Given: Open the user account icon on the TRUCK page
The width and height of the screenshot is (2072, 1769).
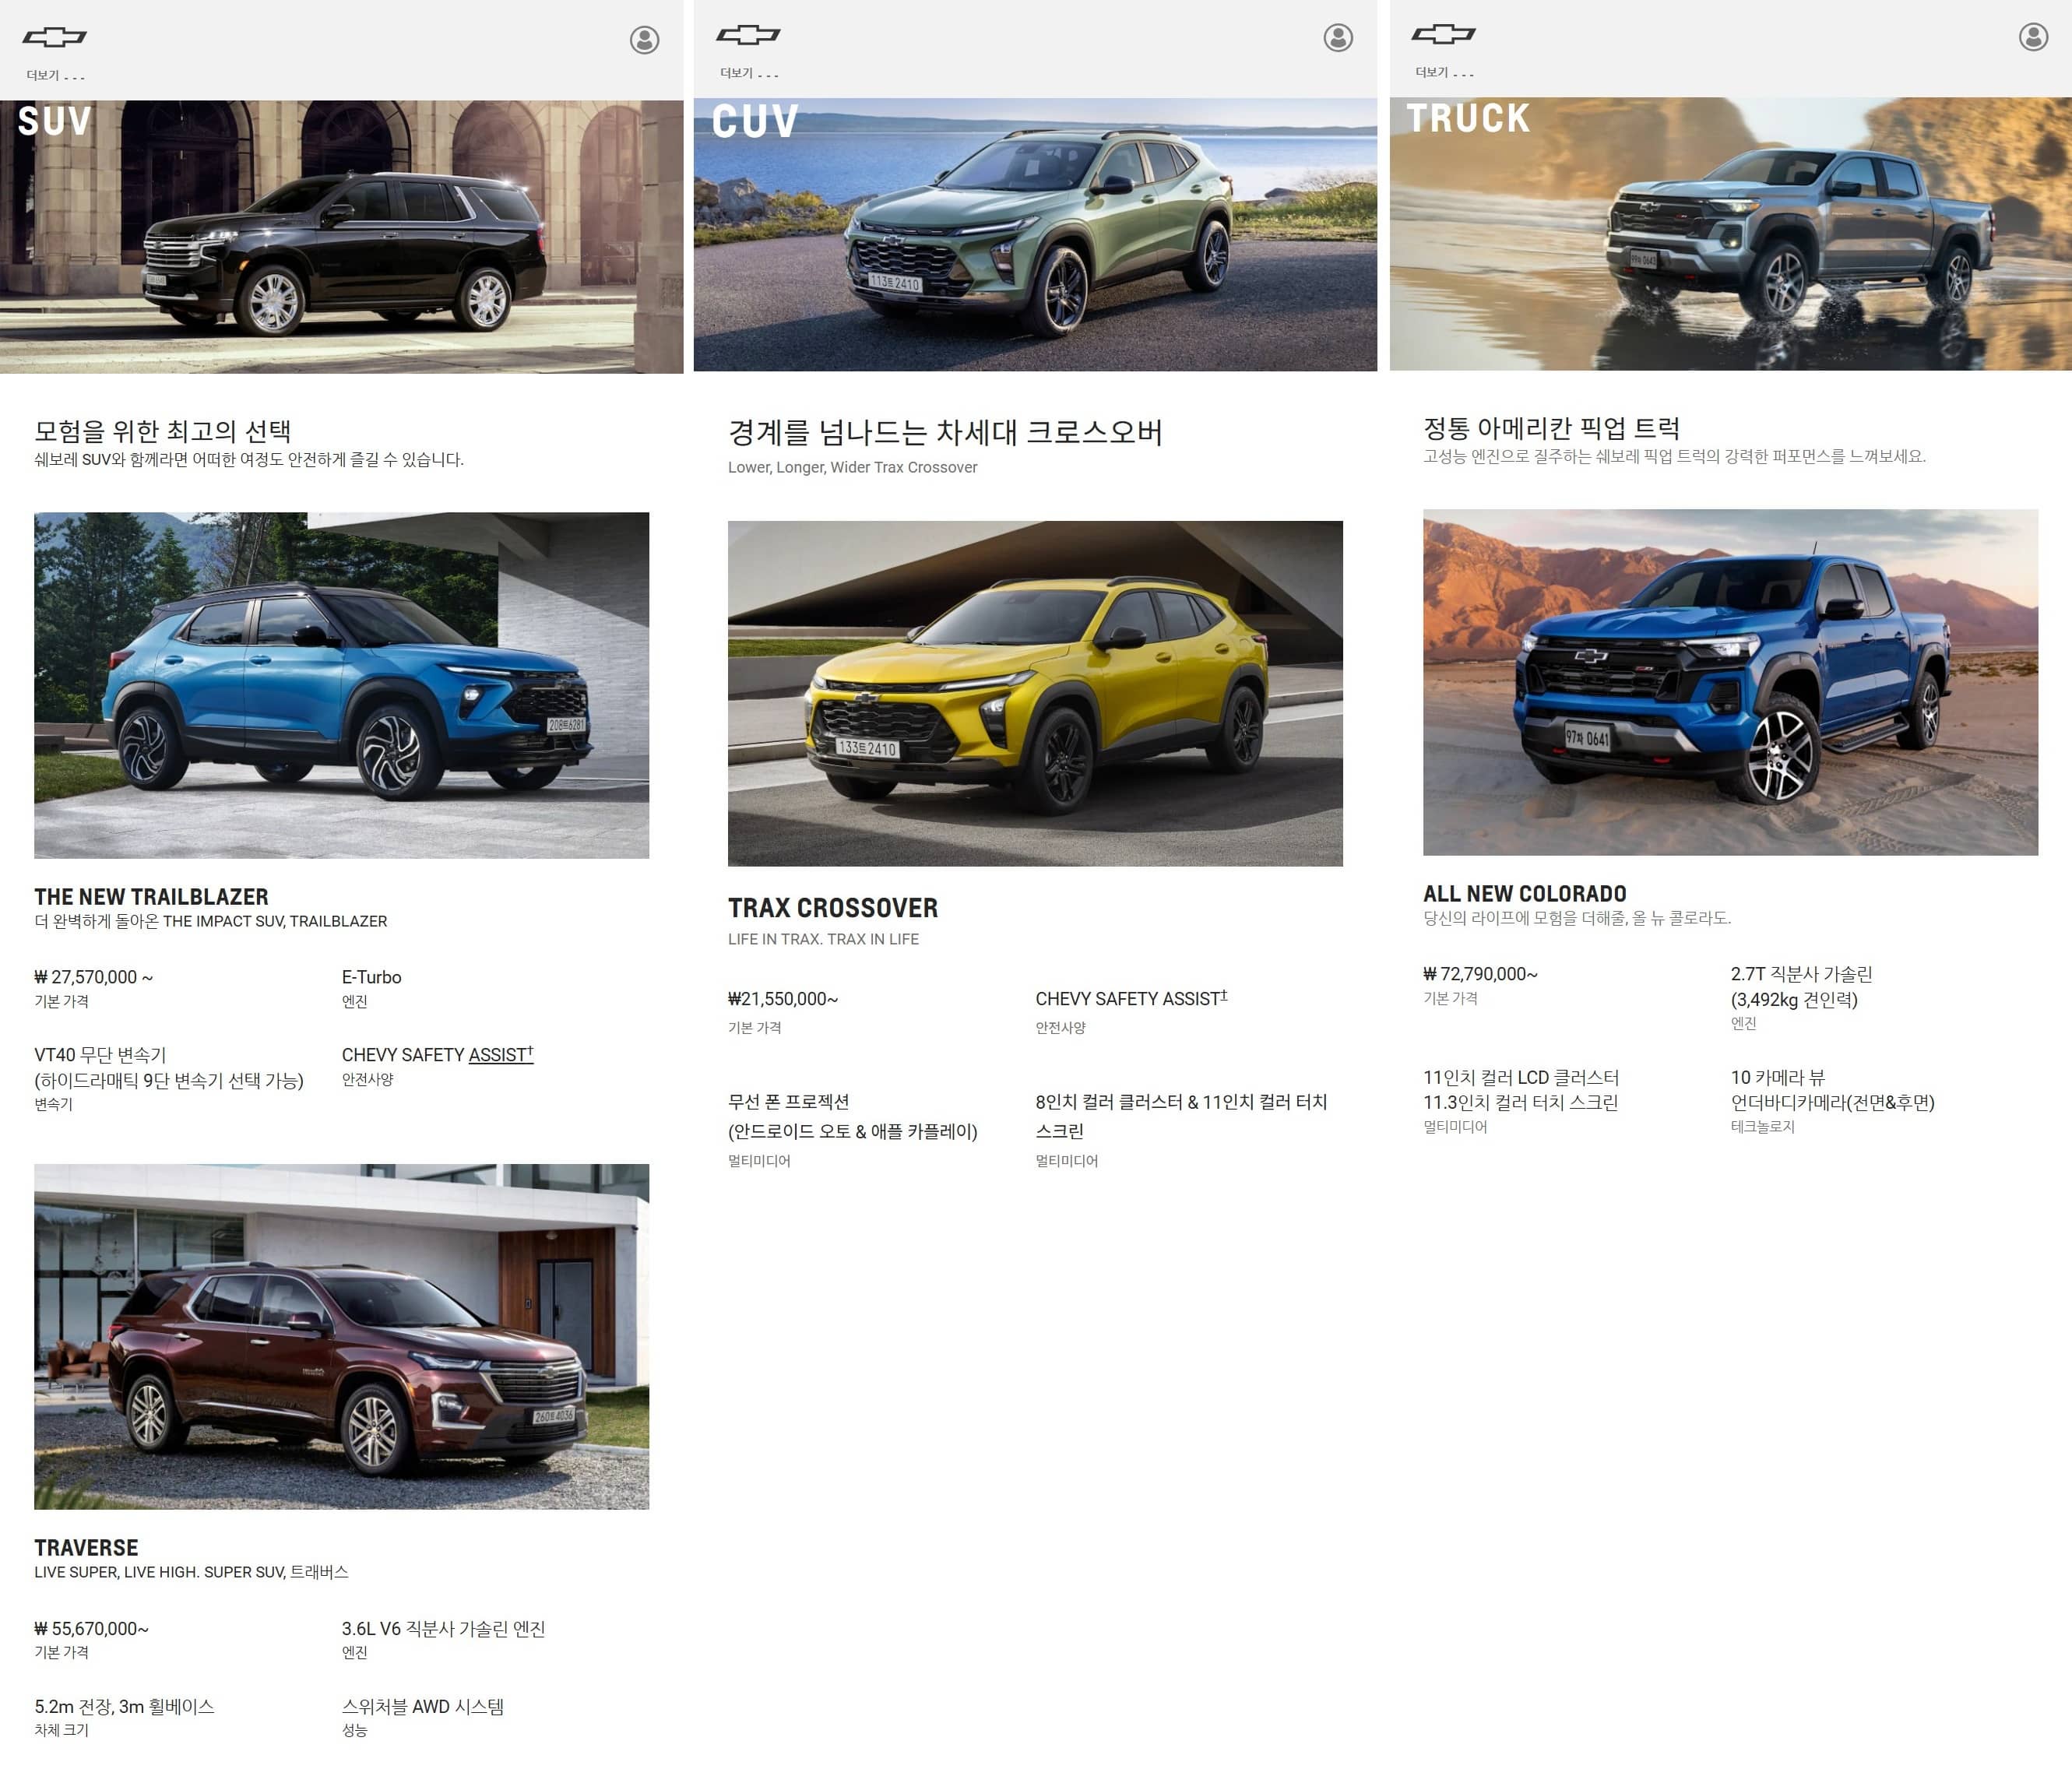Looking at the screenshot, I should click(x=2033, y=37).
